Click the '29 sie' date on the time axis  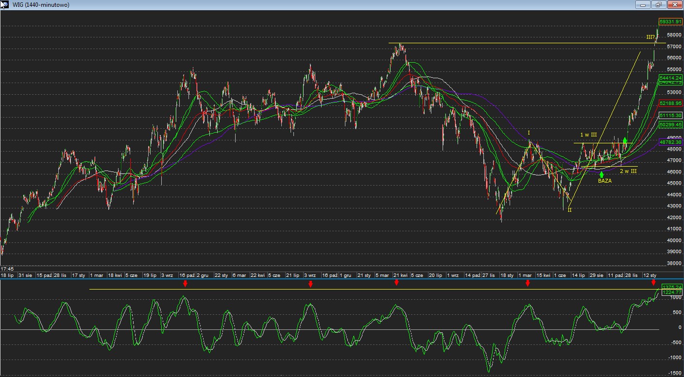(597, 275)
